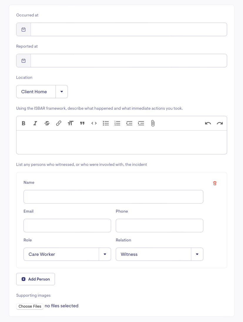Toggle strikethrough text formatting
Image resolution: width=243 pixels, height=322 pixels.
47,123
